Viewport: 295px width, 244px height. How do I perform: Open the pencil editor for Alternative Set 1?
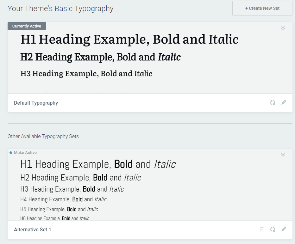(x=284, y=229)
